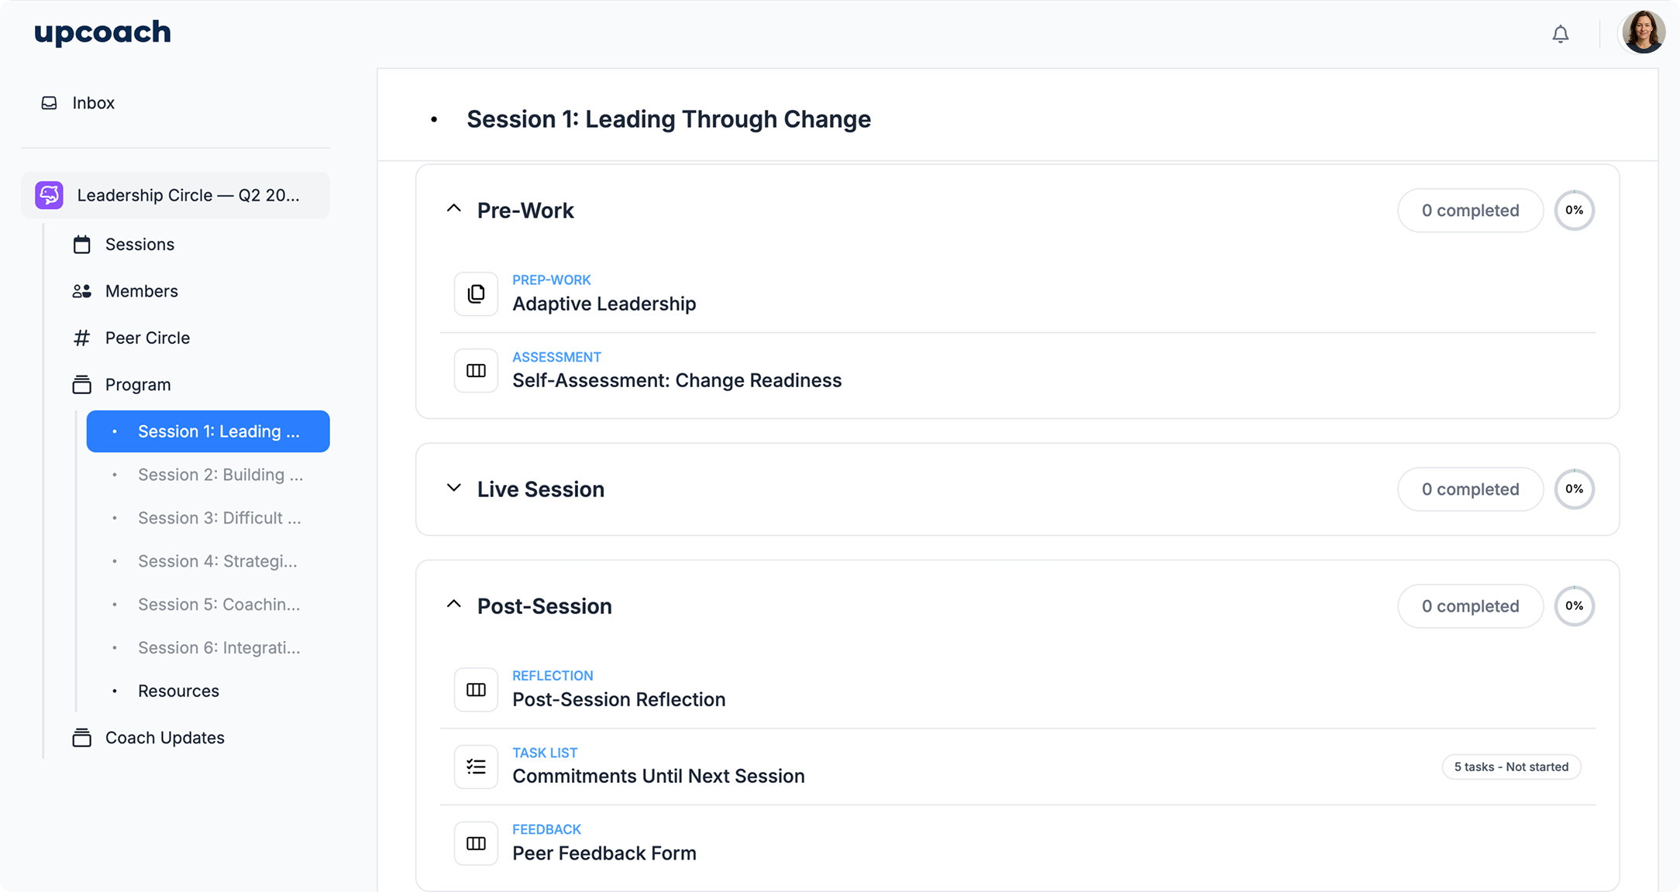Click the Sessions calendar icon
This screenshot has height=892, width=1680.
point(82,244)
